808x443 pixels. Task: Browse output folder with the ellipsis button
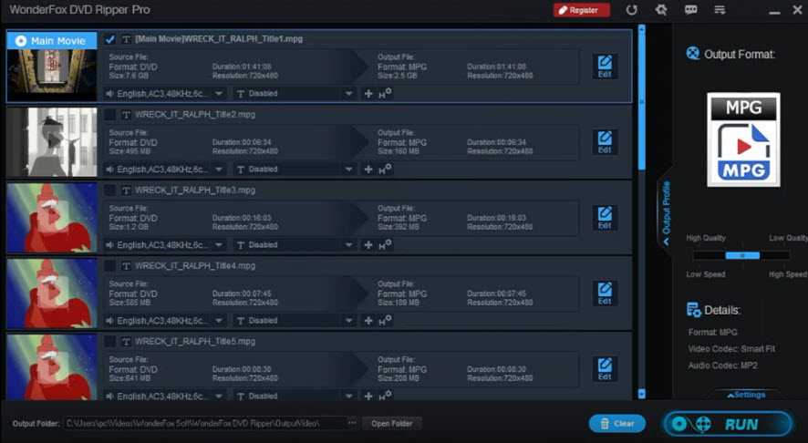352,423
